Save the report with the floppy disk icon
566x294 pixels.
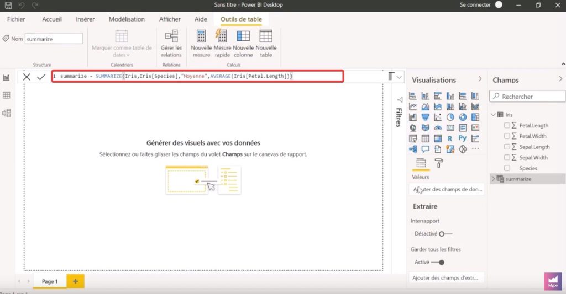[x=8, y=5]
